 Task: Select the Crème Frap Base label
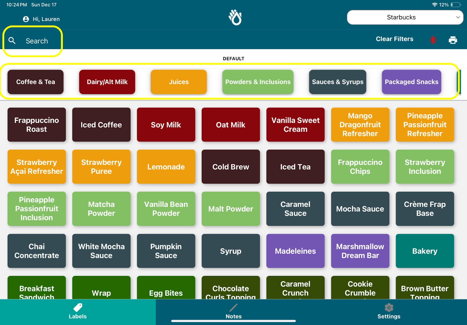pyautogui.click(x=425, y=209)
